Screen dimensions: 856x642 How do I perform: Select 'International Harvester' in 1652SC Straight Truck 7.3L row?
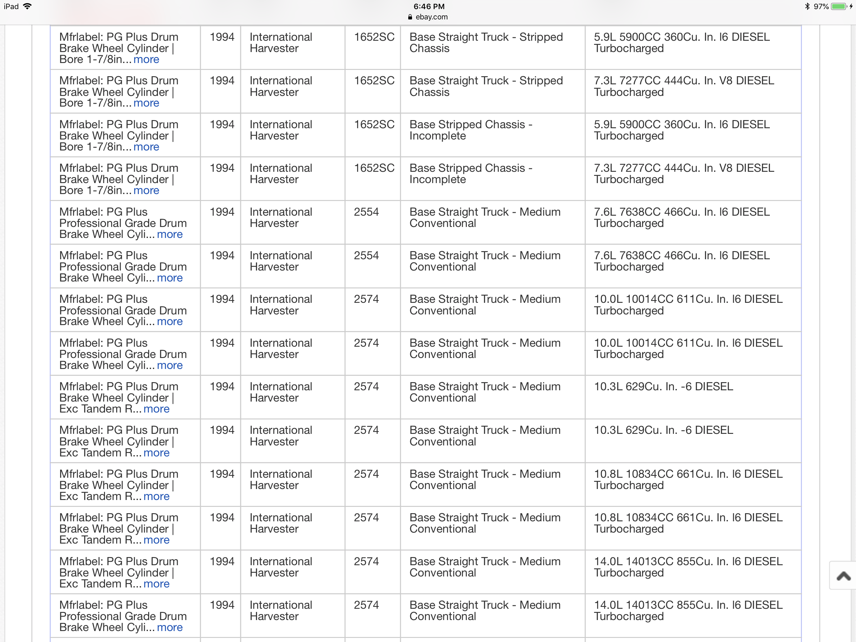[x=281, y=86]
